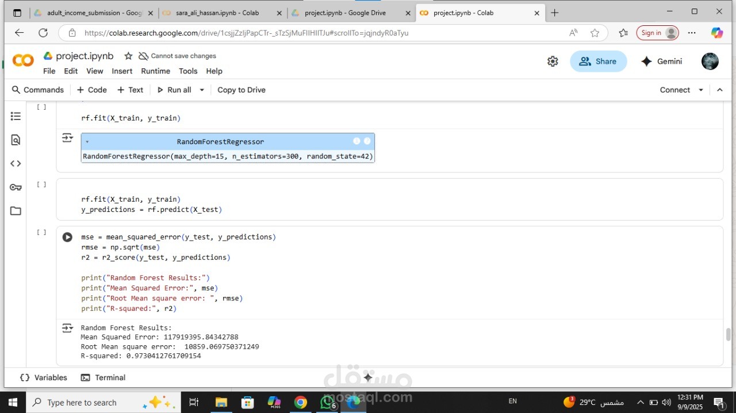Open the Insert menu
The height and width of the screenshot is (413, 736).
[122, 71]
